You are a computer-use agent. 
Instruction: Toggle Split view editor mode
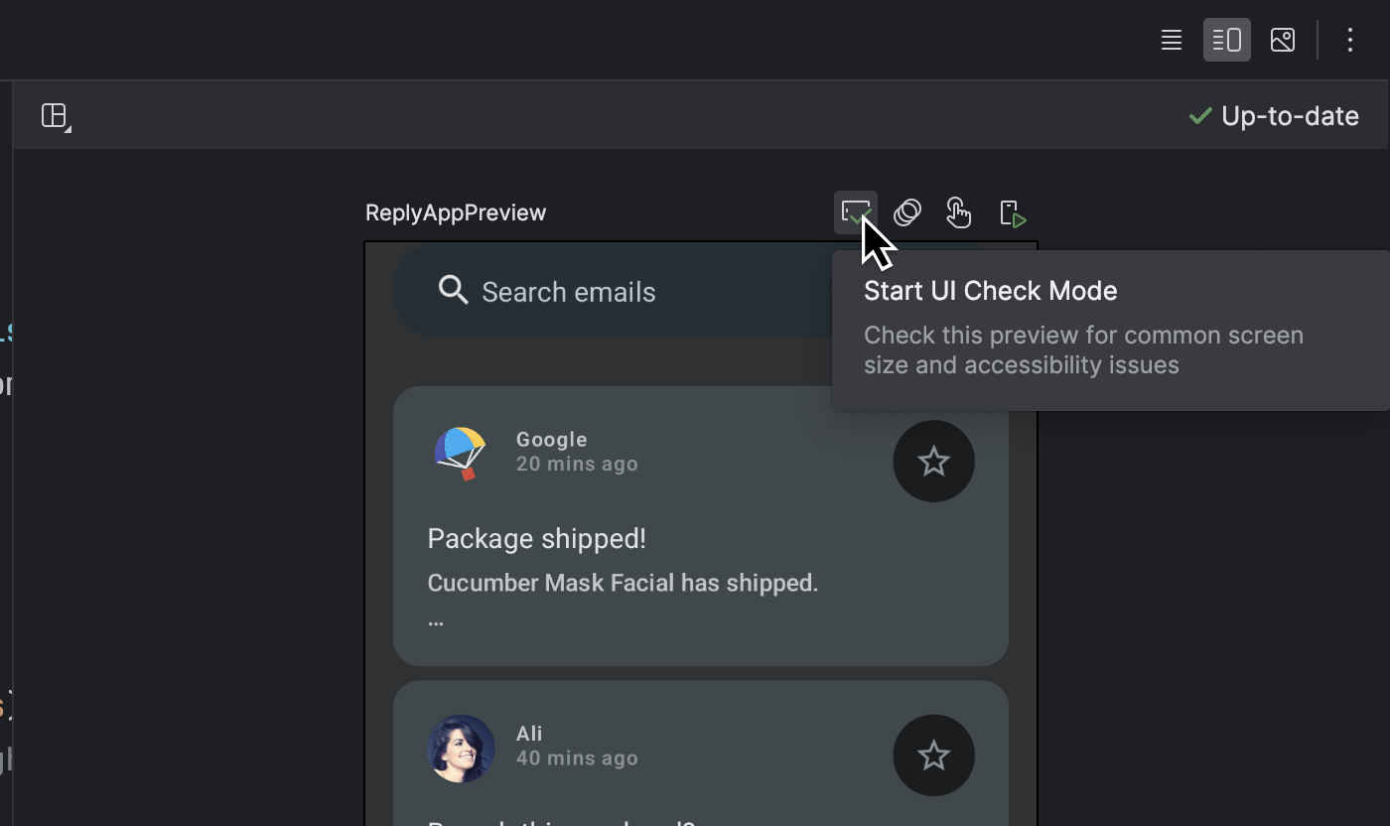pos(1227,40)
